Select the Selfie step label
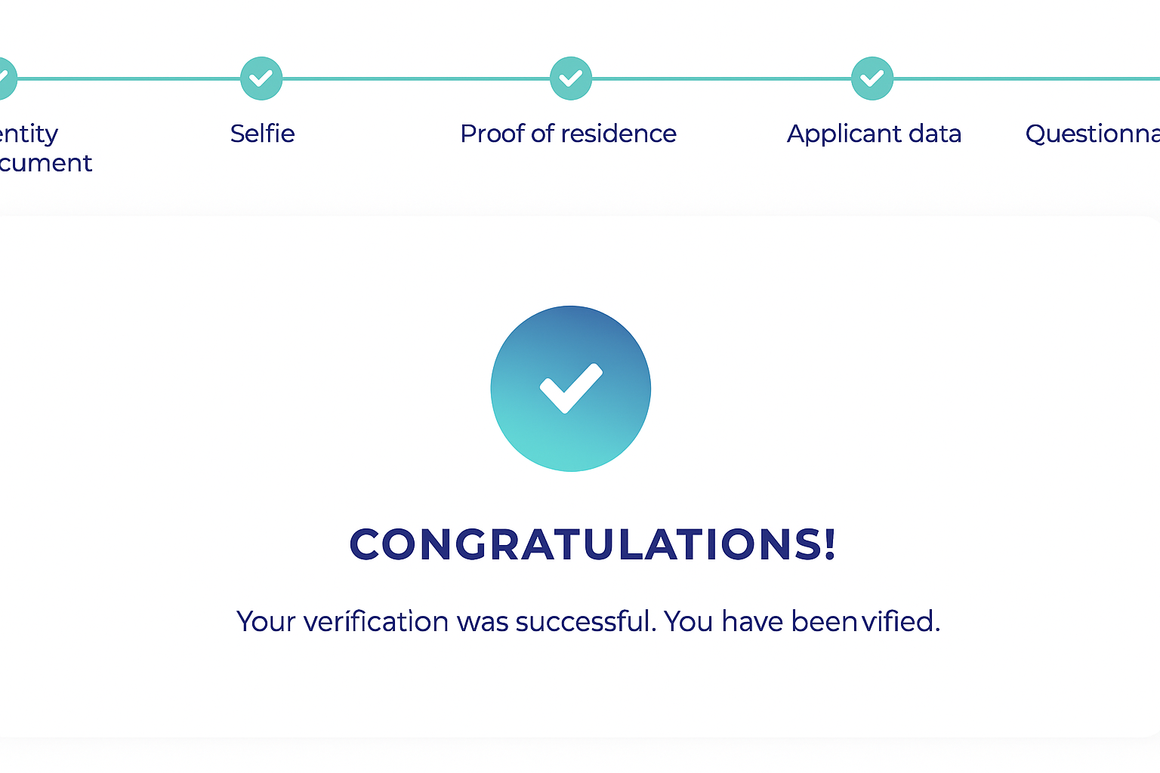Viewport: 1160px width, 773px height. tap(262, 134)
